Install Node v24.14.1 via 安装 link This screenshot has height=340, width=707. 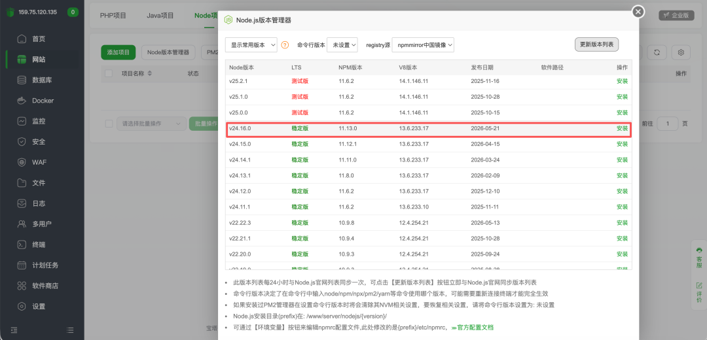pos(623,160)
